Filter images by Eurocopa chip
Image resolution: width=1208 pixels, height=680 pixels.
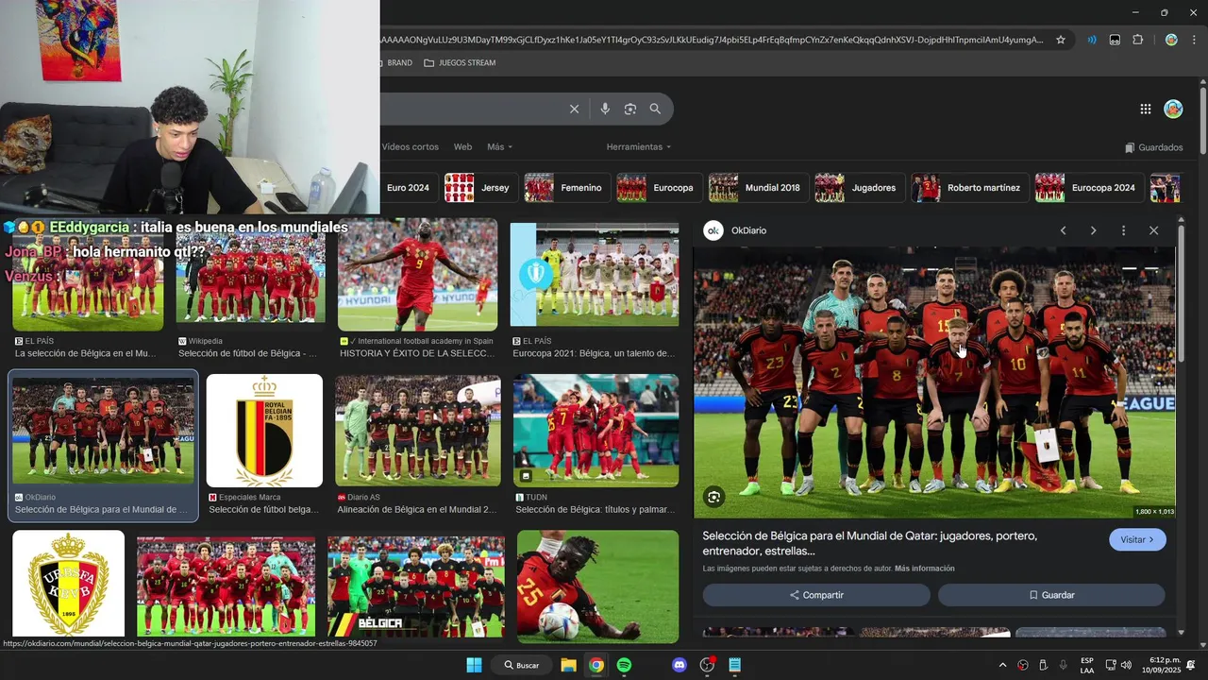click(x=660, y=188)
